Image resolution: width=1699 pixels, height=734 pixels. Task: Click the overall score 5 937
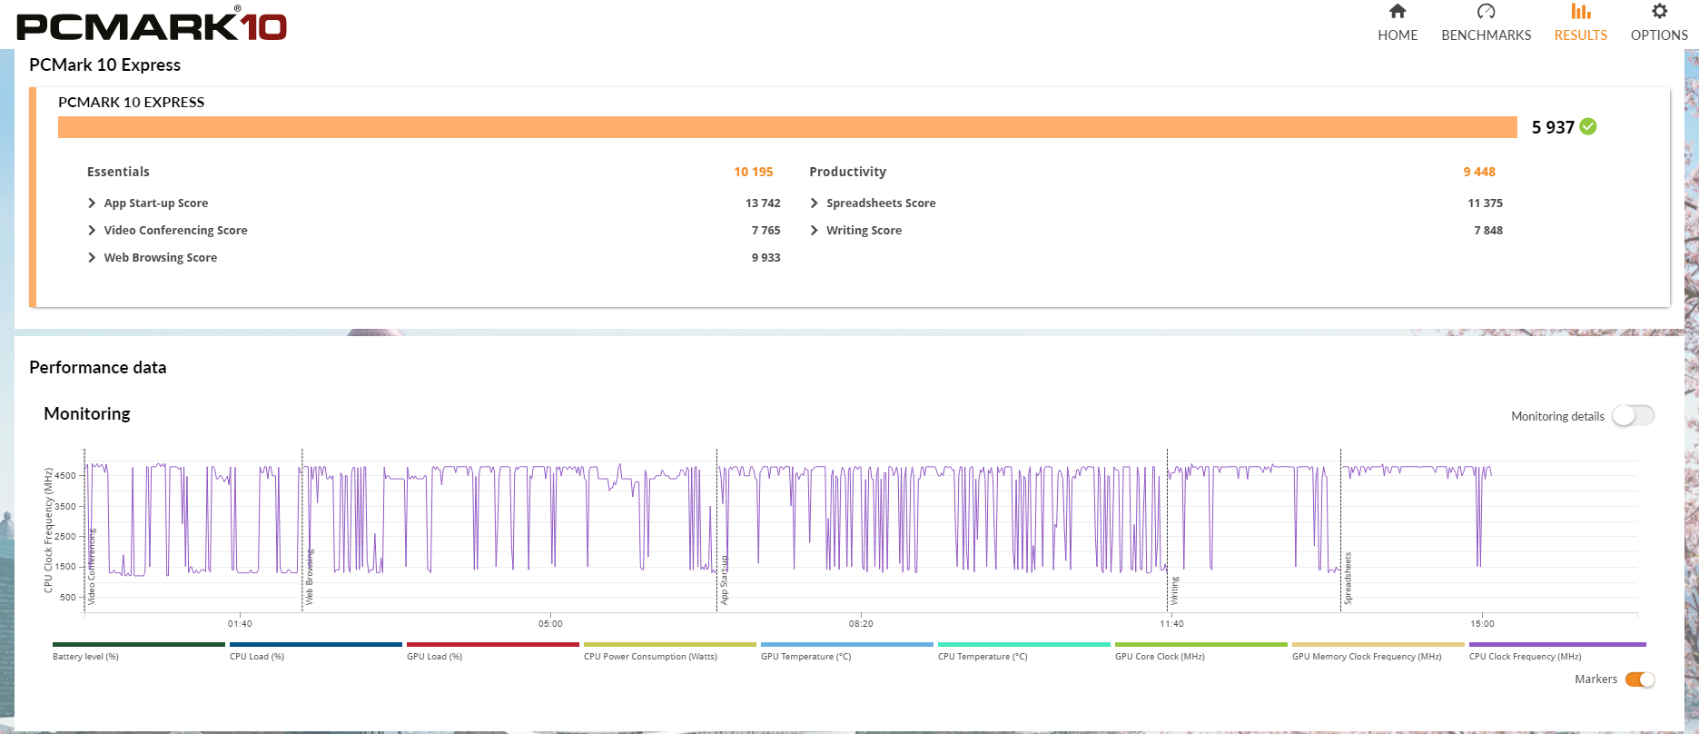click(x=1553, y=127)
